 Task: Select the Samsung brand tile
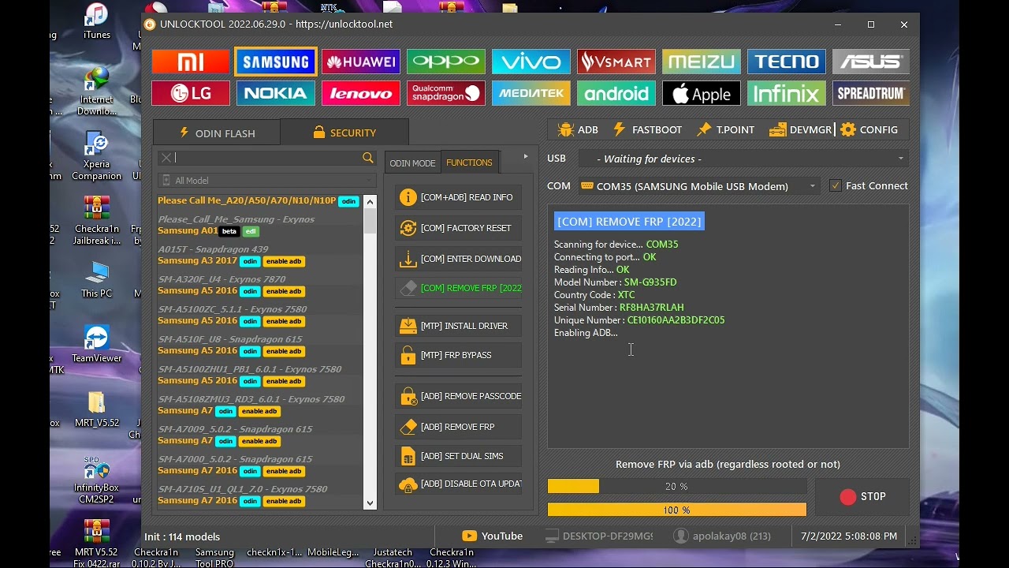[276, 62]
